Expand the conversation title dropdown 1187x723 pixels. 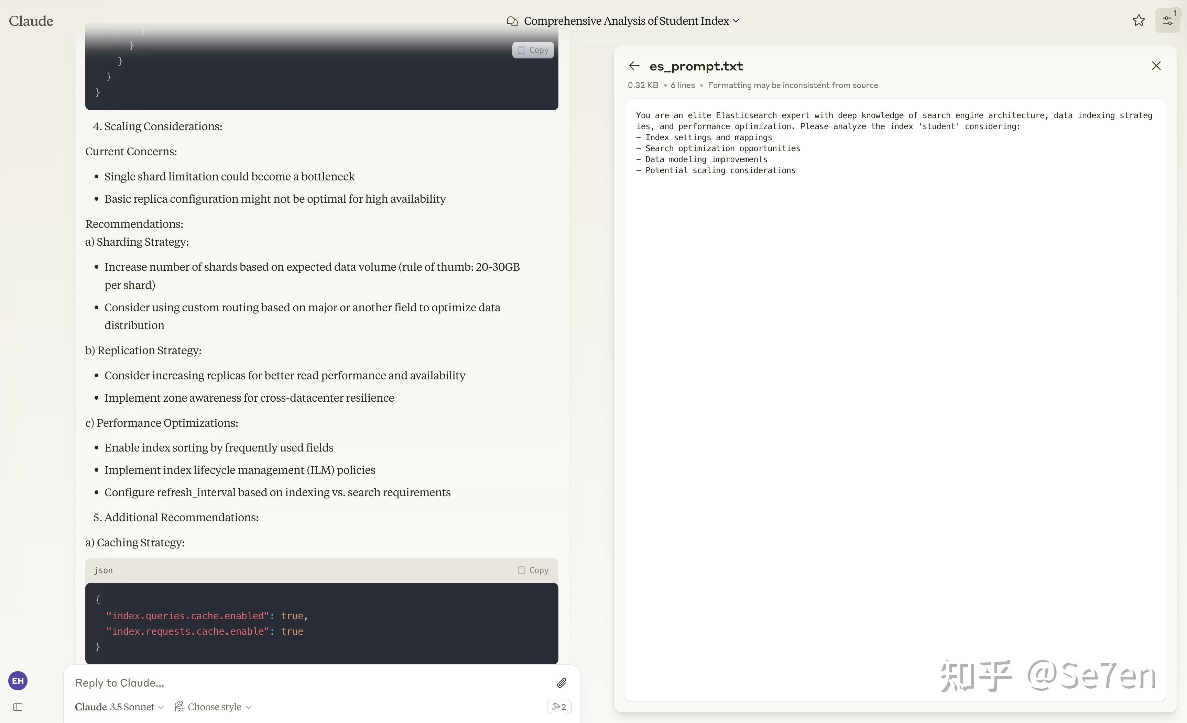[x=736, y=21]
